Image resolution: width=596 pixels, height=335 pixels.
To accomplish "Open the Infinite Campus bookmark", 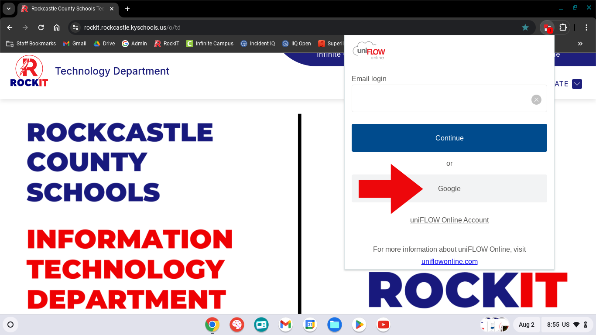I will [210, 44].
